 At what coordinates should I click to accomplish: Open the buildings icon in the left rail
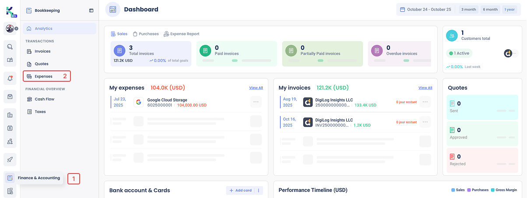[x=10, y=115]
